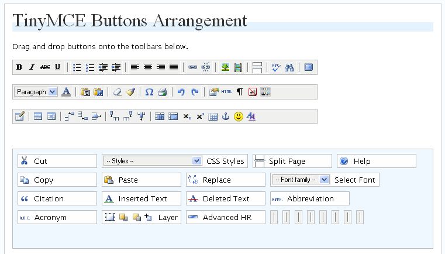Click the undo arrow icon
Screen dimensions: 445x254
tap(181, 92)
